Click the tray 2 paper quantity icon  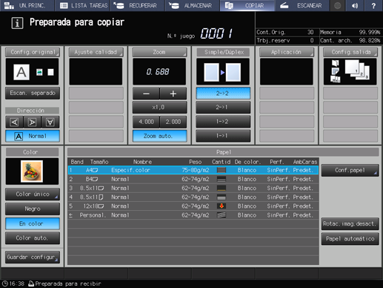[x=222, y=179]
